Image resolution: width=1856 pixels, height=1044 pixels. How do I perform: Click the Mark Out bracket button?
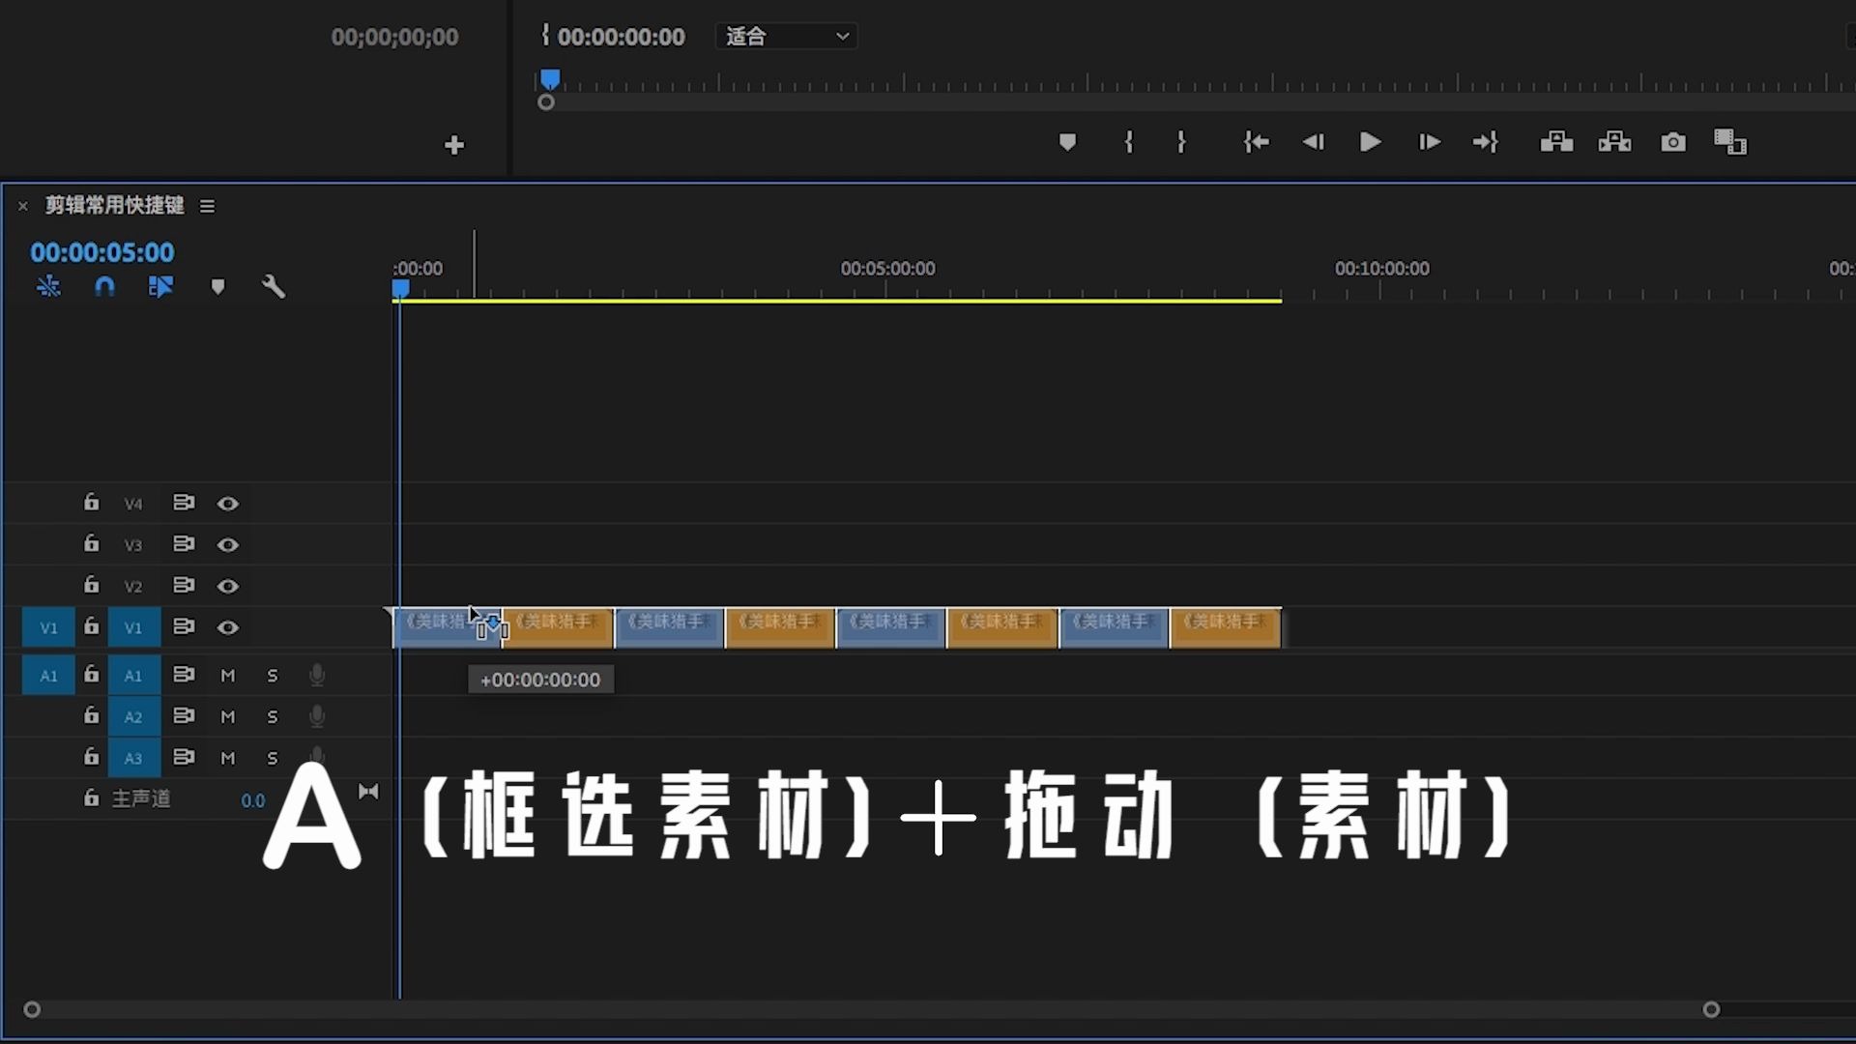tap(1181, 142)
